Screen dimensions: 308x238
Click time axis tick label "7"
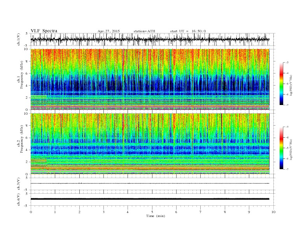201,212
